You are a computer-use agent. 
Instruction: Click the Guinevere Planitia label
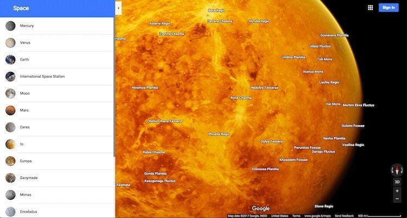tap(334, 35)
